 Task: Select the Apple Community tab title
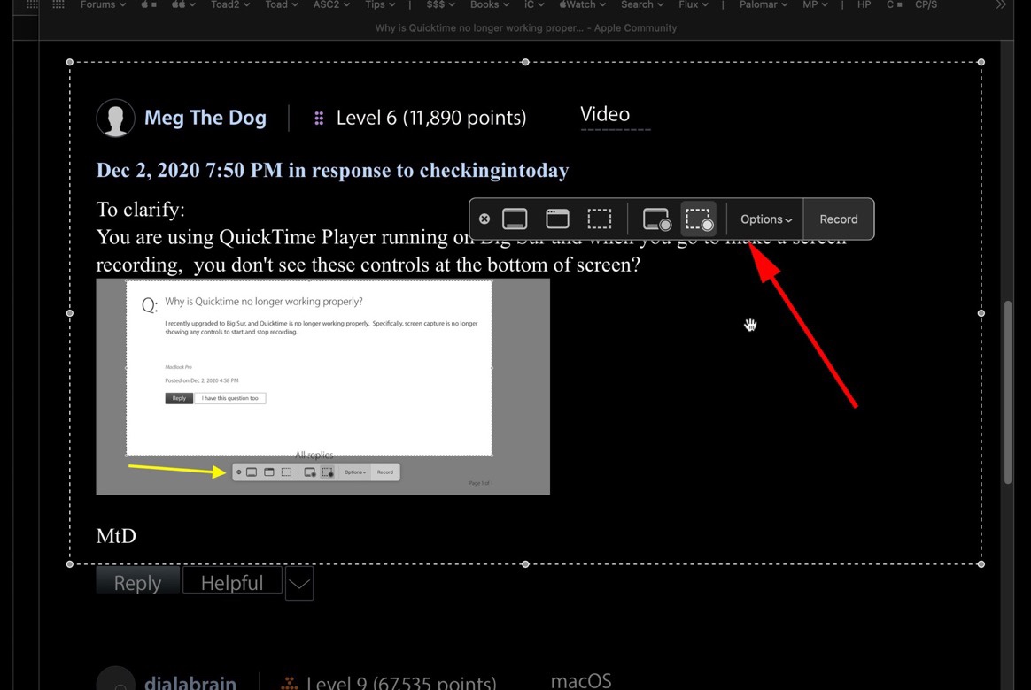coord(525,28)
